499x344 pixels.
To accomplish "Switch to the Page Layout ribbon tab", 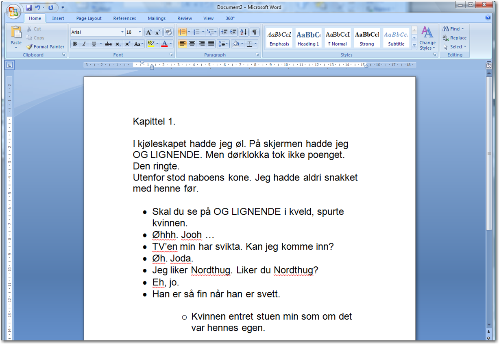I will tap(89, 18).
